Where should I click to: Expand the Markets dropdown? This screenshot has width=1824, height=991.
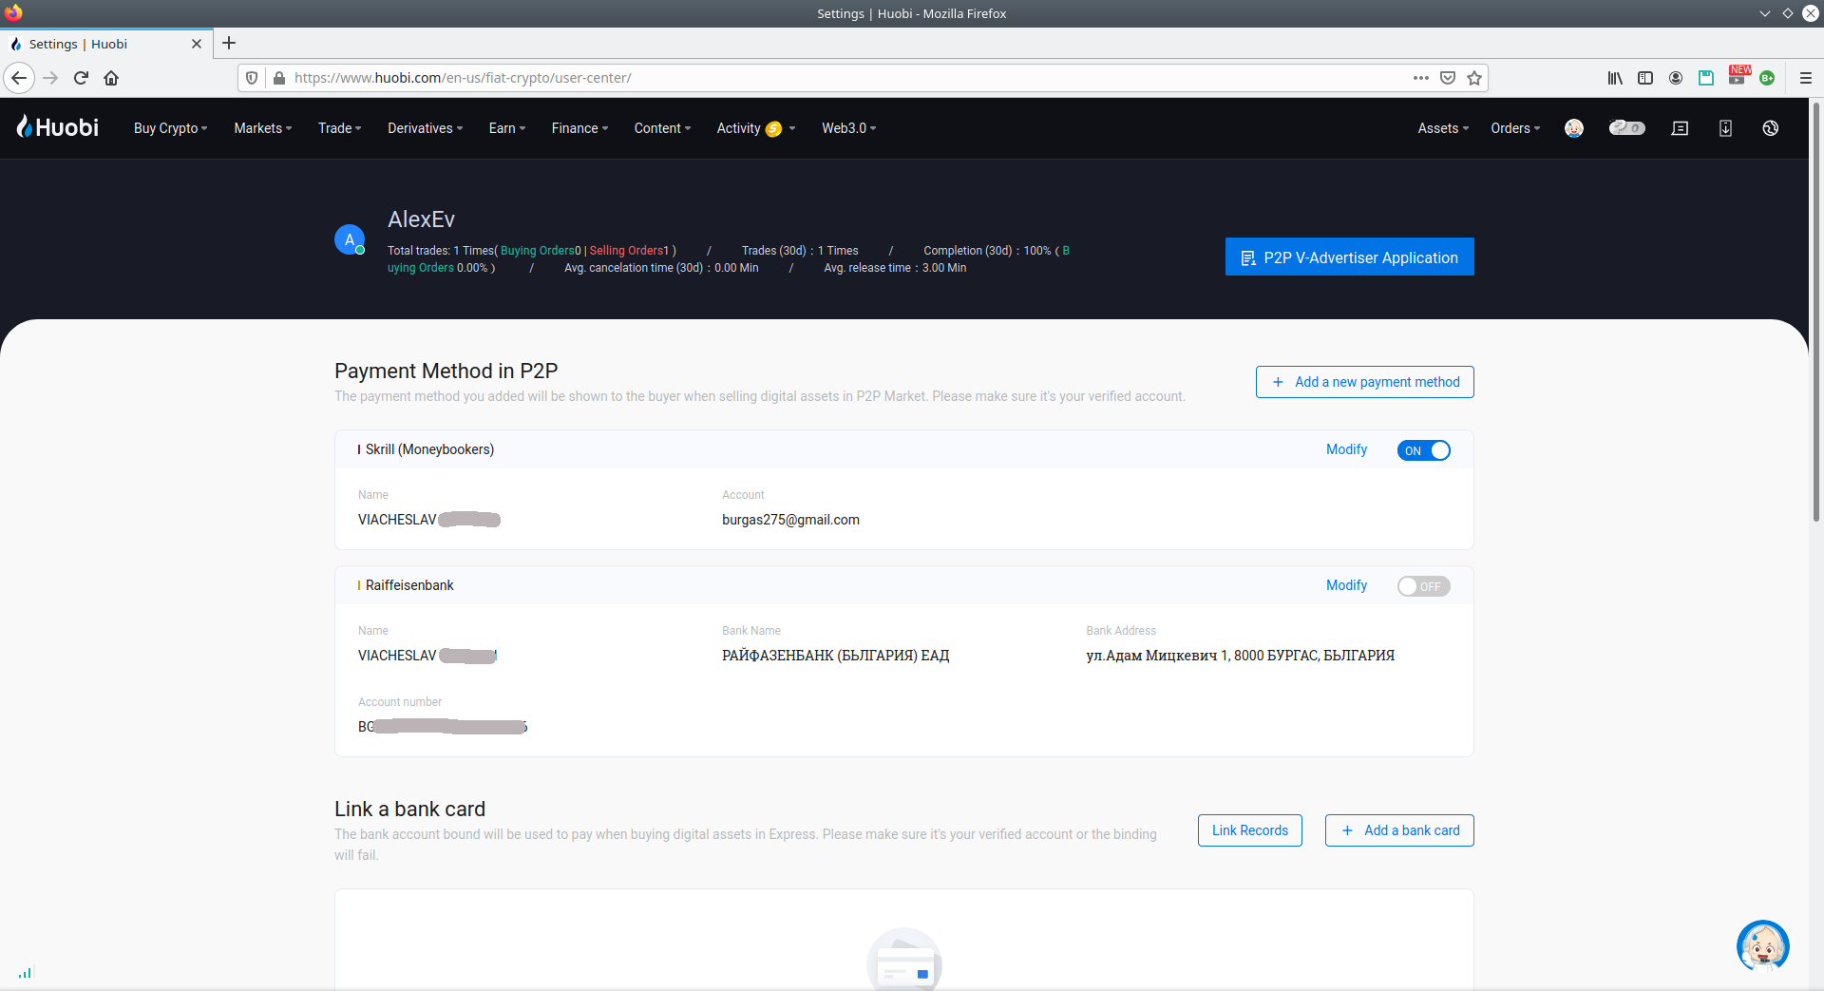coord(263,128)
